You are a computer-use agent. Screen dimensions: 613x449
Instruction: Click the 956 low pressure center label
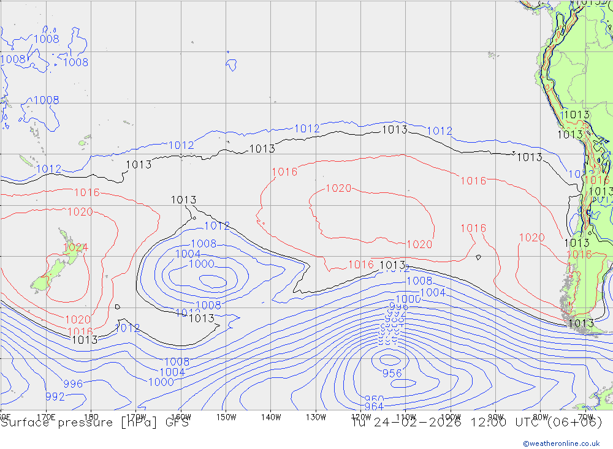(392, 373)
